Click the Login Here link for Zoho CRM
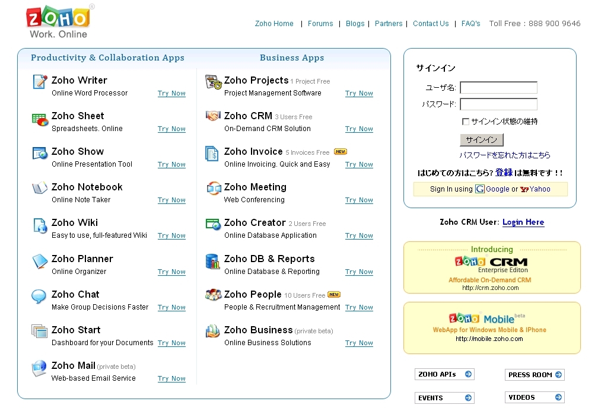 coord(523,222)
